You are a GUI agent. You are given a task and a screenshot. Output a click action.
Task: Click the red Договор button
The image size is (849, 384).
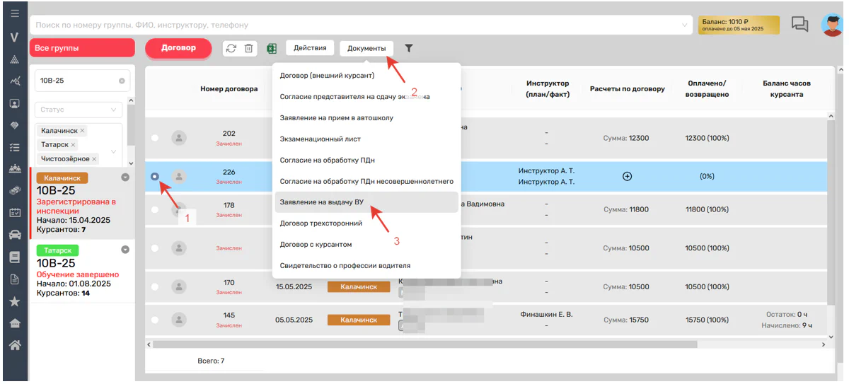pyautogui.click(x=178, y=48)
